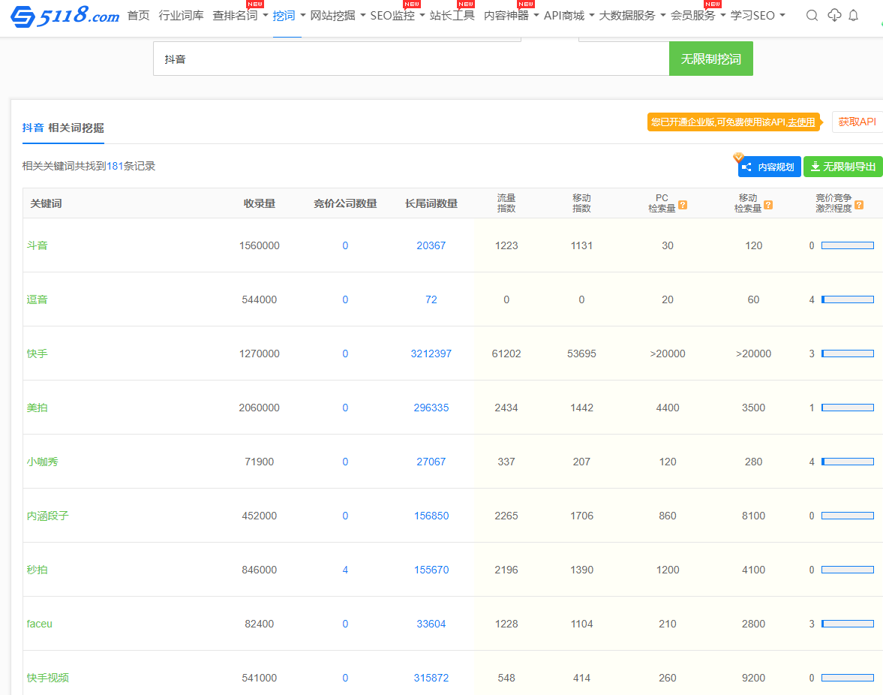Click bidding company count 4 for 秒拍

pyautogui.click(x=345, y=570)
